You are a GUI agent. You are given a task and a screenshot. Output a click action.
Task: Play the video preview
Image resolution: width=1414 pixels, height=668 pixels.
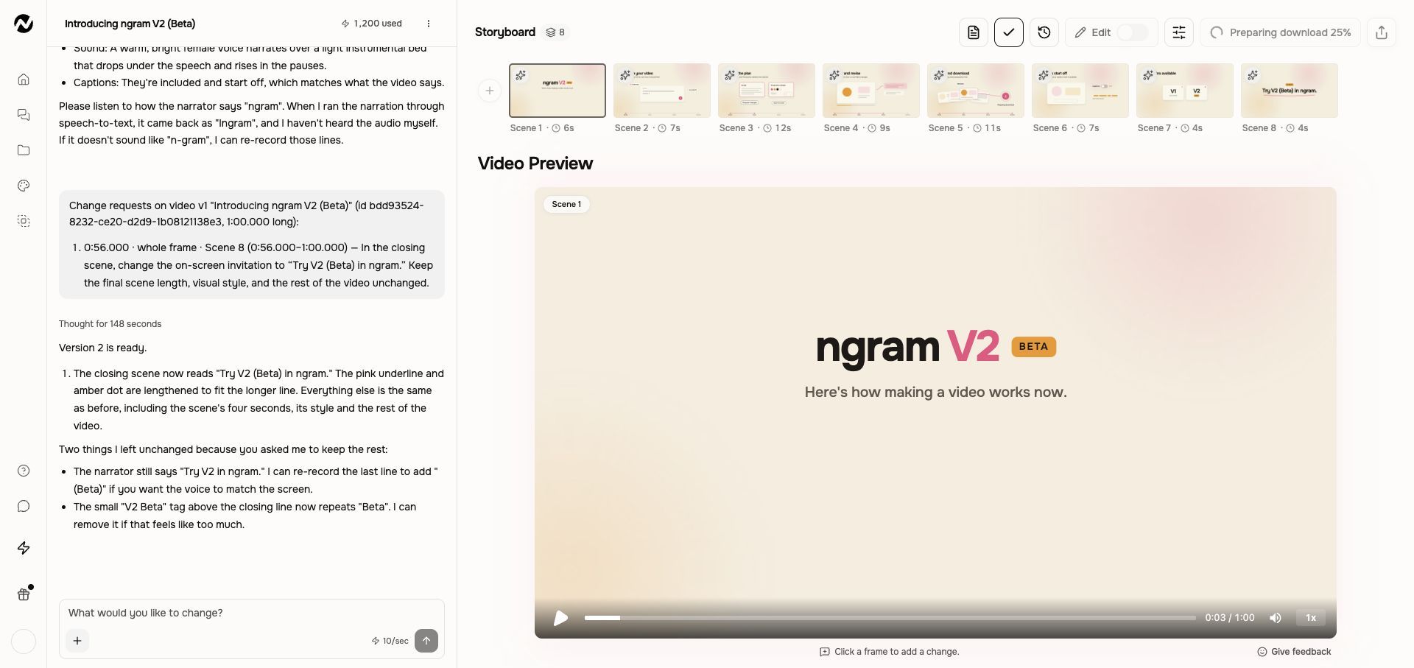[x=560, y=618]
